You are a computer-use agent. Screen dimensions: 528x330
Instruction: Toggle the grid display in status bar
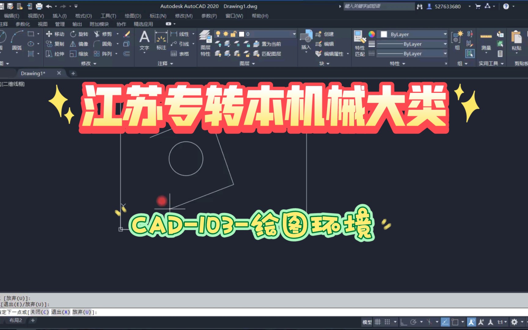pyautogui.click(x=377, y=322)
